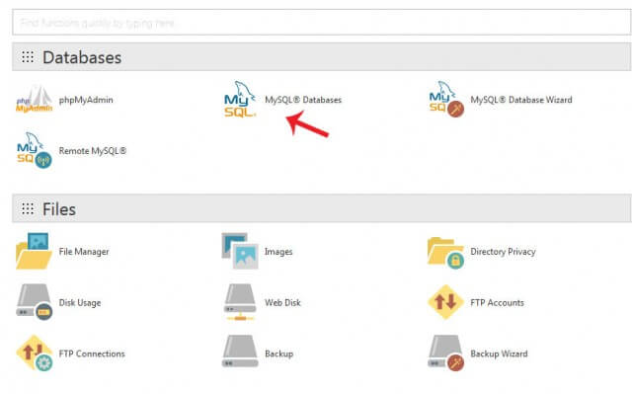The width and height of the screenshot is (632, 394).
Task: Click the MySQL Databases dolphin icon
Action: [240, 99]
